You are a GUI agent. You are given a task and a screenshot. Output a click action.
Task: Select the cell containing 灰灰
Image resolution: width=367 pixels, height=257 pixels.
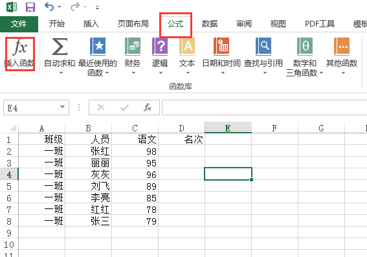88,174
